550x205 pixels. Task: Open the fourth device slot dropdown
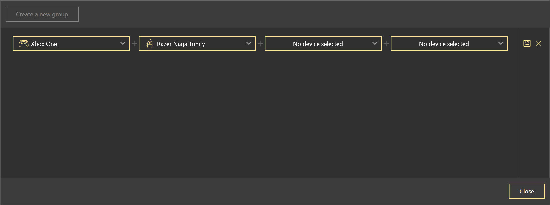(x=449, y=44)
